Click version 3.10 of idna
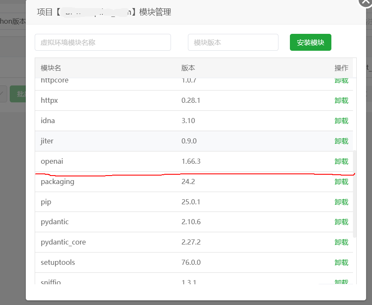 coord(188,121)
